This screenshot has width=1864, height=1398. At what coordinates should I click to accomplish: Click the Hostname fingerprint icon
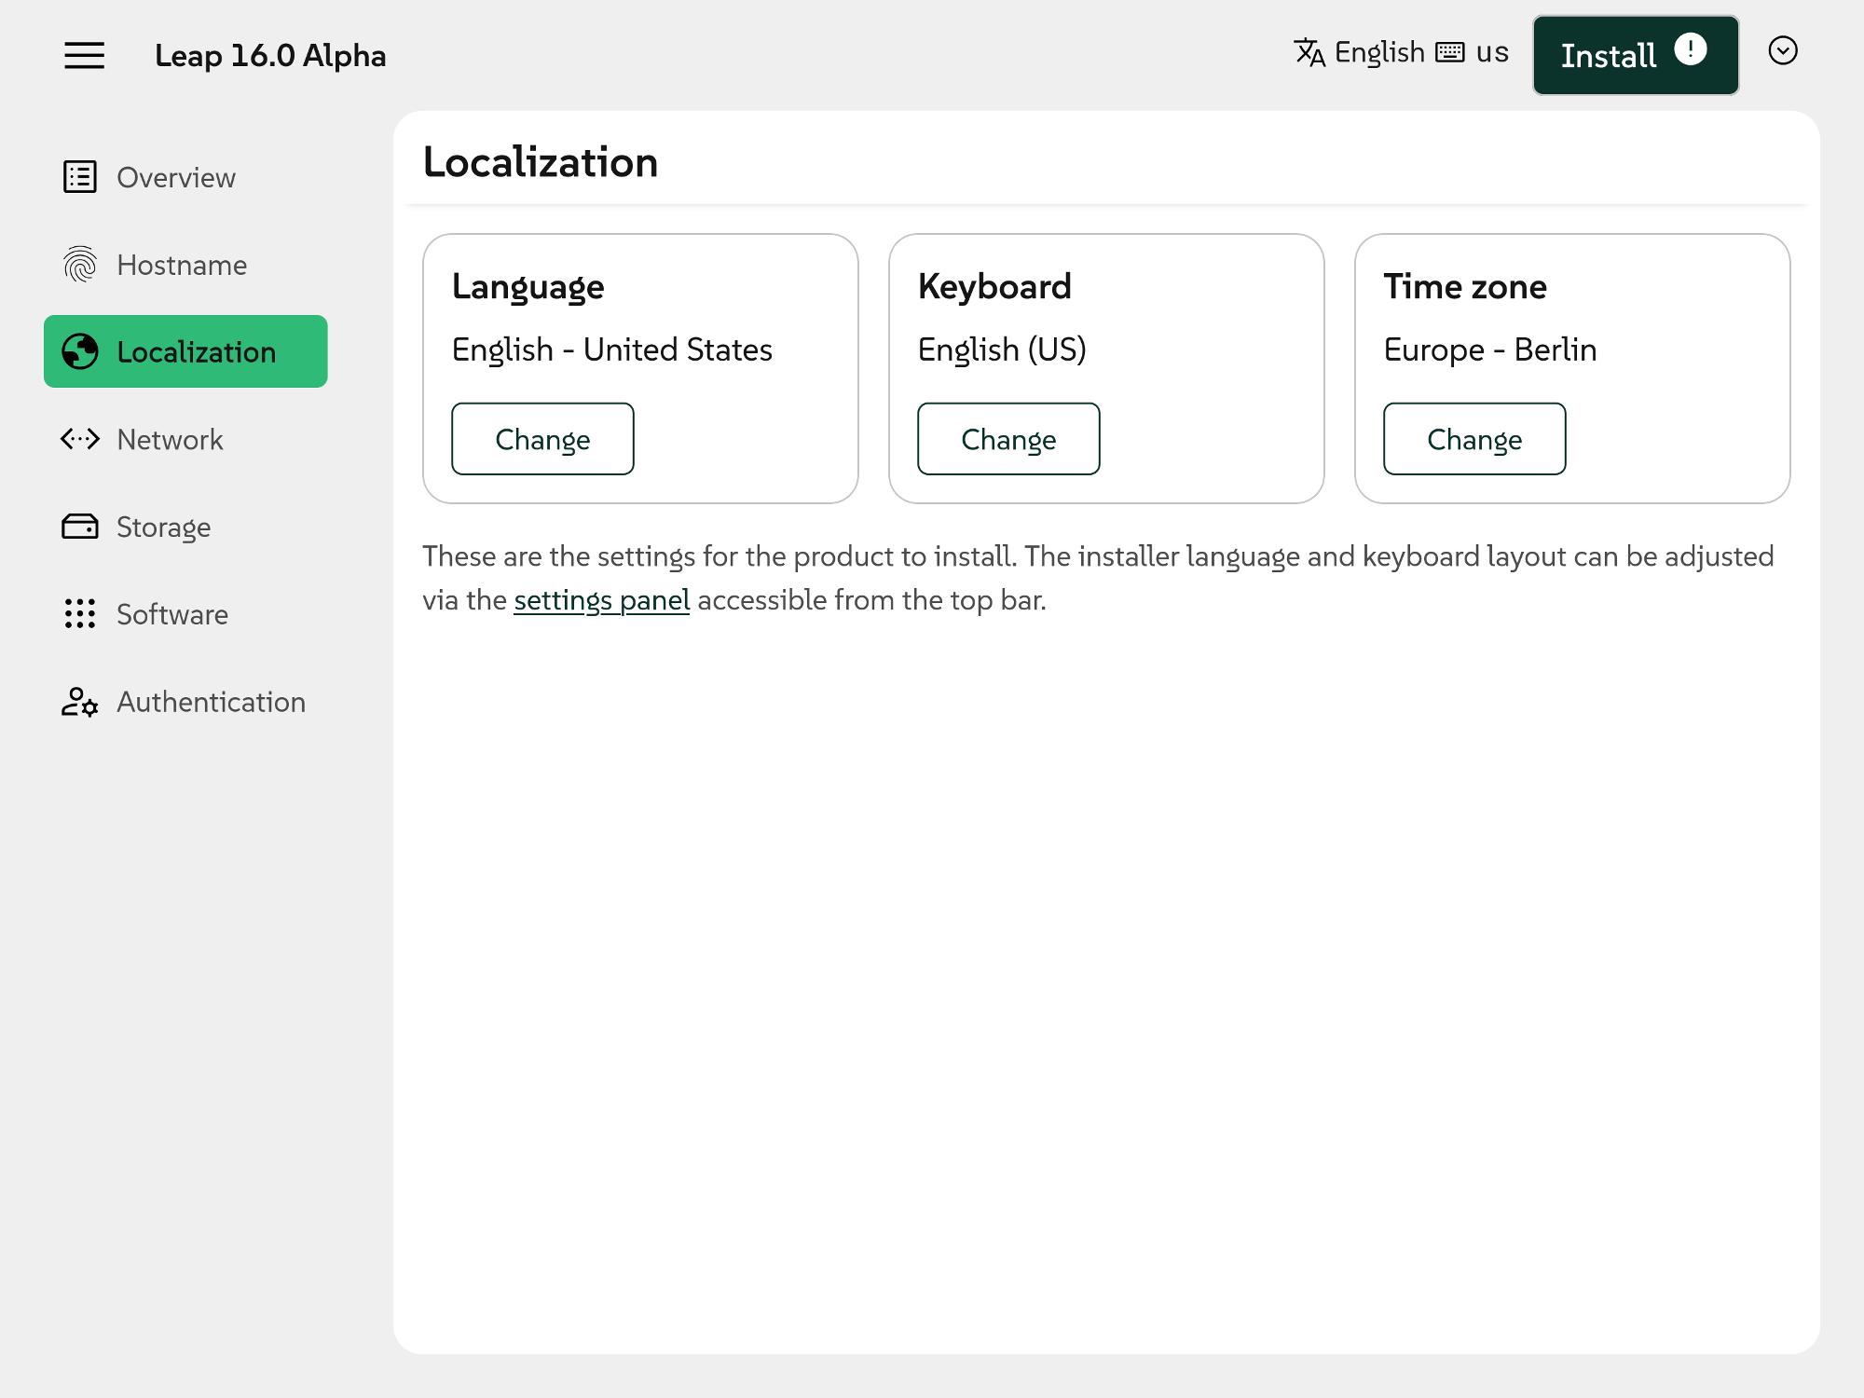click(80, 265)
